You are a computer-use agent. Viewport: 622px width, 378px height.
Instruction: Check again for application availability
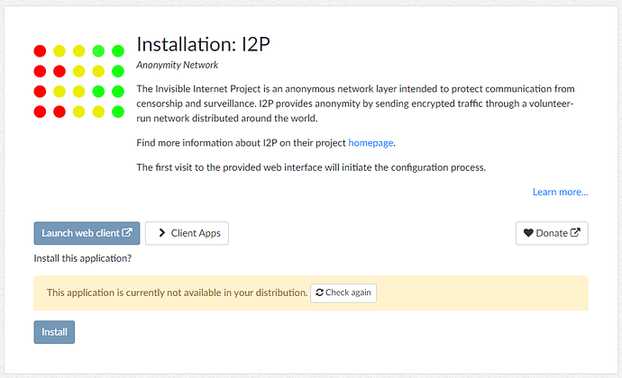[x=343, y=292]
